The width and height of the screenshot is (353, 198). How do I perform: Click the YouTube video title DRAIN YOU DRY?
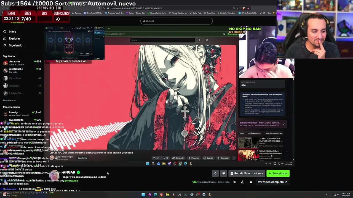[x=91, y=153]
